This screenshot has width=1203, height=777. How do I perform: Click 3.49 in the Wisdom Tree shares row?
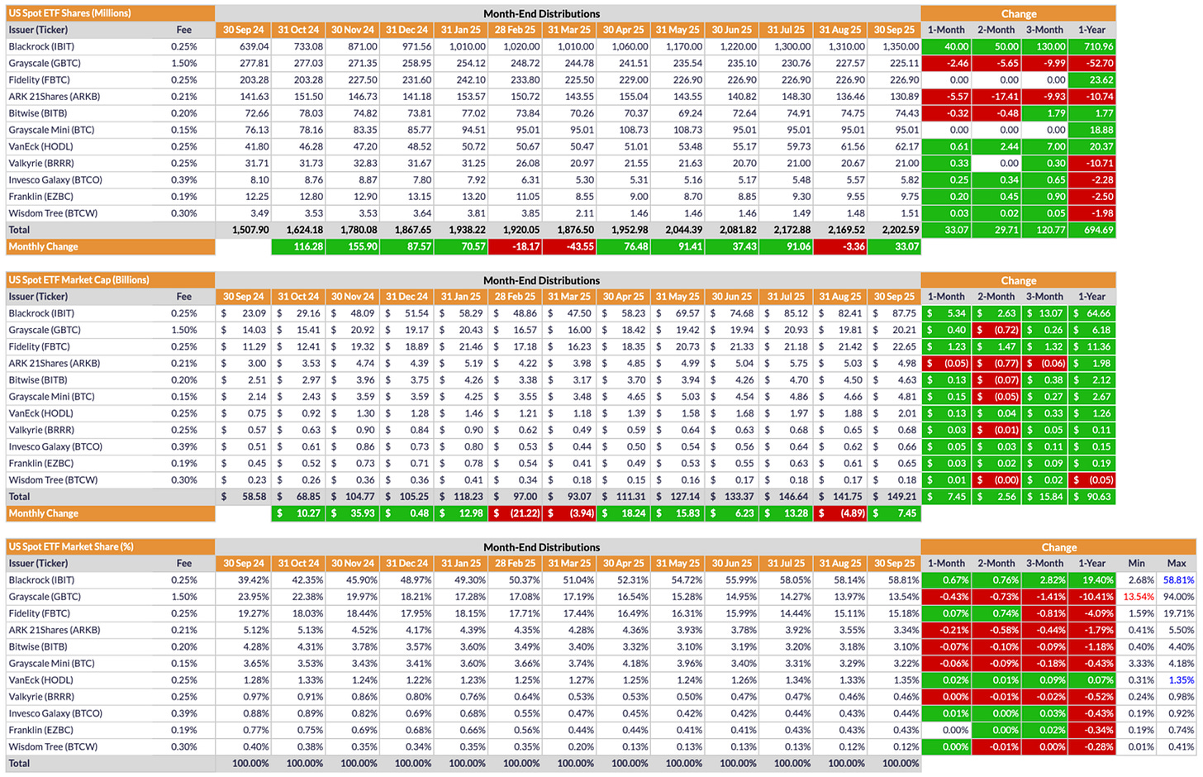click(x=259, y=213)
